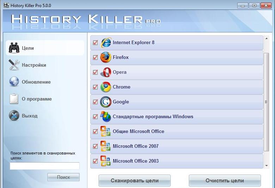This screenshot has height=188, width=275.
Task: Select the Общие Microsoft Office label
Action: click(x=138, y=131)
